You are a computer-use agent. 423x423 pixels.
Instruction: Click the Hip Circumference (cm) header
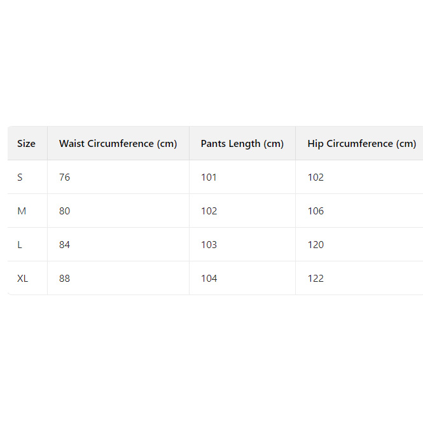tap(361, 144)
